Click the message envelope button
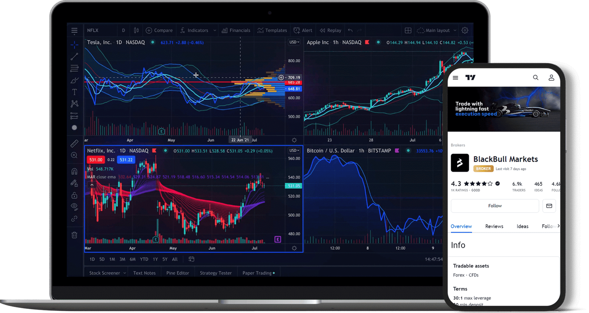This screenshot has width=589, height=313. (549, 206)
